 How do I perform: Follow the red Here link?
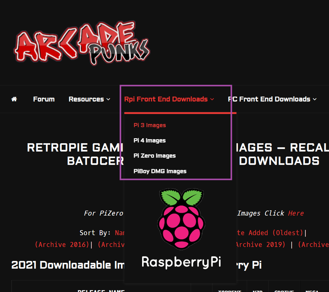click(x=296, y=213)
